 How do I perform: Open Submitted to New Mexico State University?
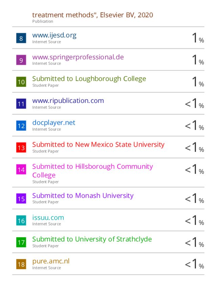(98, 145)
